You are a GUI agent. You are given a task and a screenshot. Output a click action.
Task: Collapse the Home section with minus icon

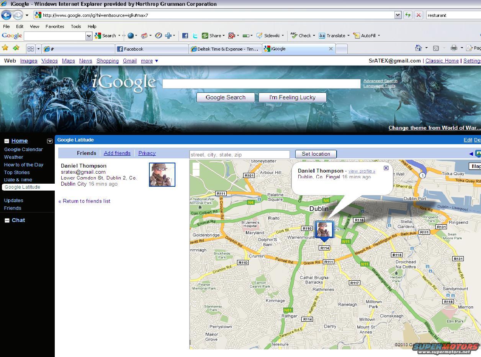point(7,141)
